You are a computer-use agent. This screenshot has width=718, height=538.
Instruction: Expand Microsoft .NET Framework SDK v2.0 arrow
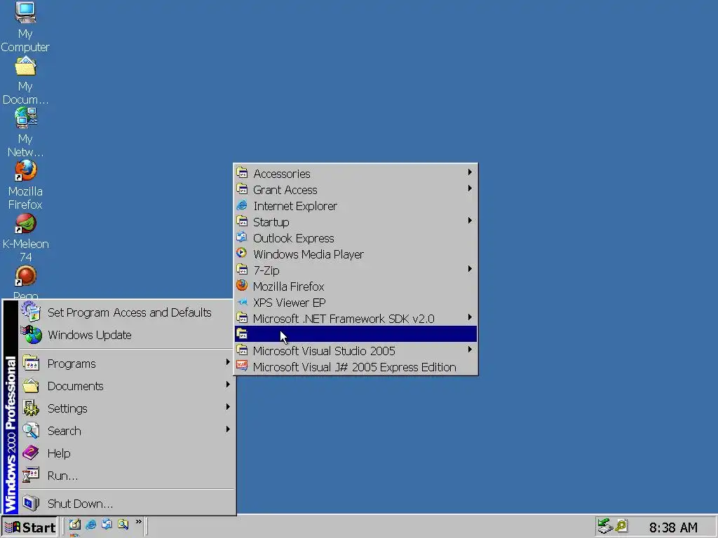coord(470,317)
